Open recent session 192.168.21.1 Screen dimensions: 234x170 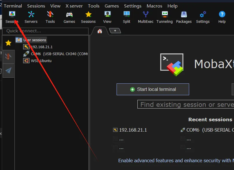130,130
